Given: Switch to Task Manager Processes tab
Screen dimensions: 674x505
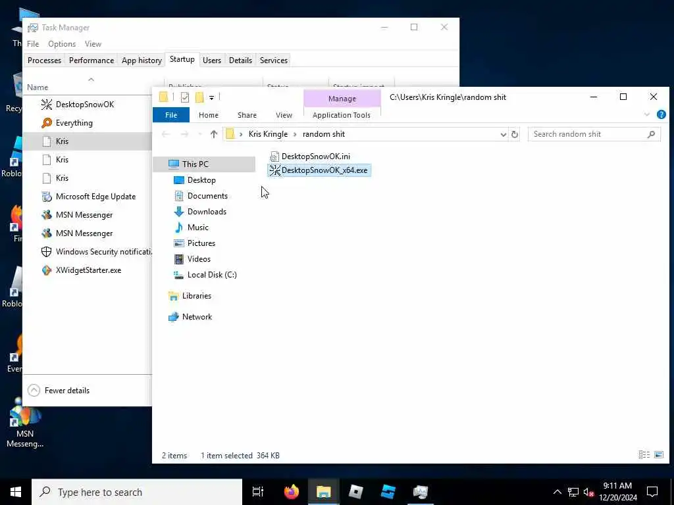Looking at the screenshot, I should click(x=44, y=60).
